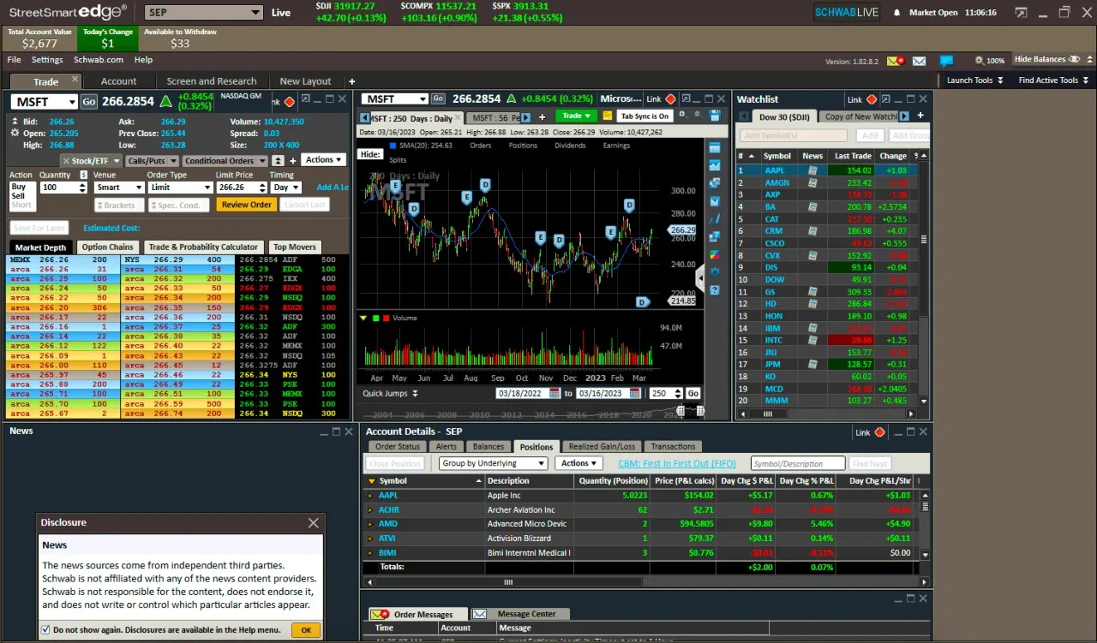Expand the AAPL position row

click(x=370, y=496)
